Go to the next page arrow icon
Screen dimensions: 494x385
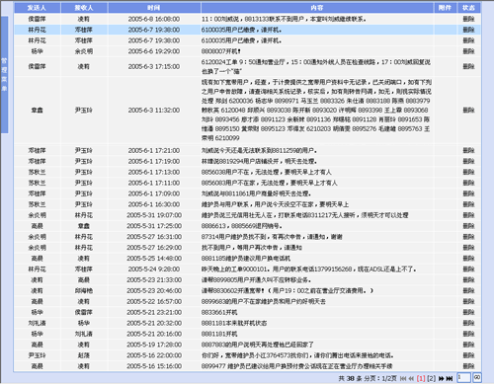442,378
